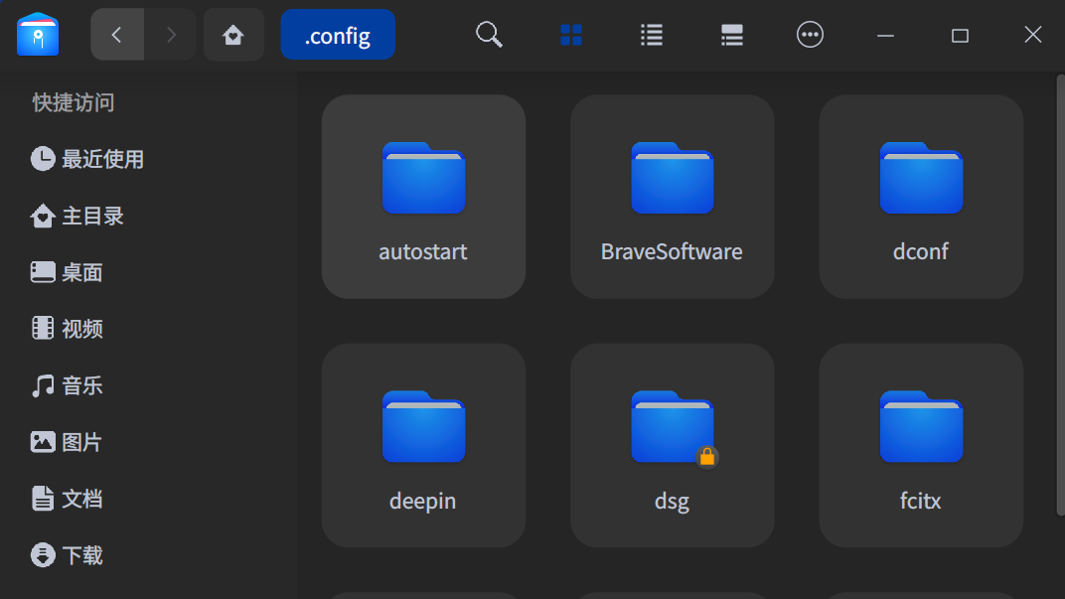Select the dconf folder icon
The height and width of the screenshot is (599, 1065).
921,178
